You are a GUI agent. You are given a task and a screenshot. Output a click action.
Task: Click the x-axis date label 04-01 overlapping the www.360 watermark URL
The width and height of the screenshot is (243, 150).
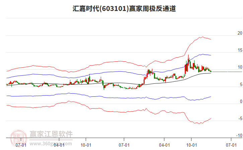[x=59, y=145]
